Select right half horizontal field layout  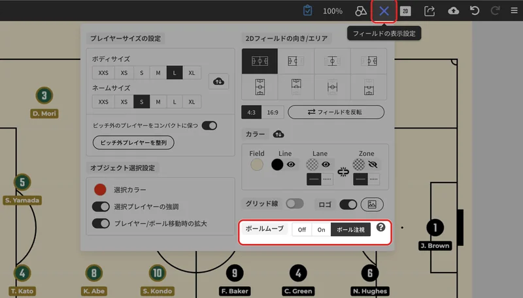click(369, 61)
